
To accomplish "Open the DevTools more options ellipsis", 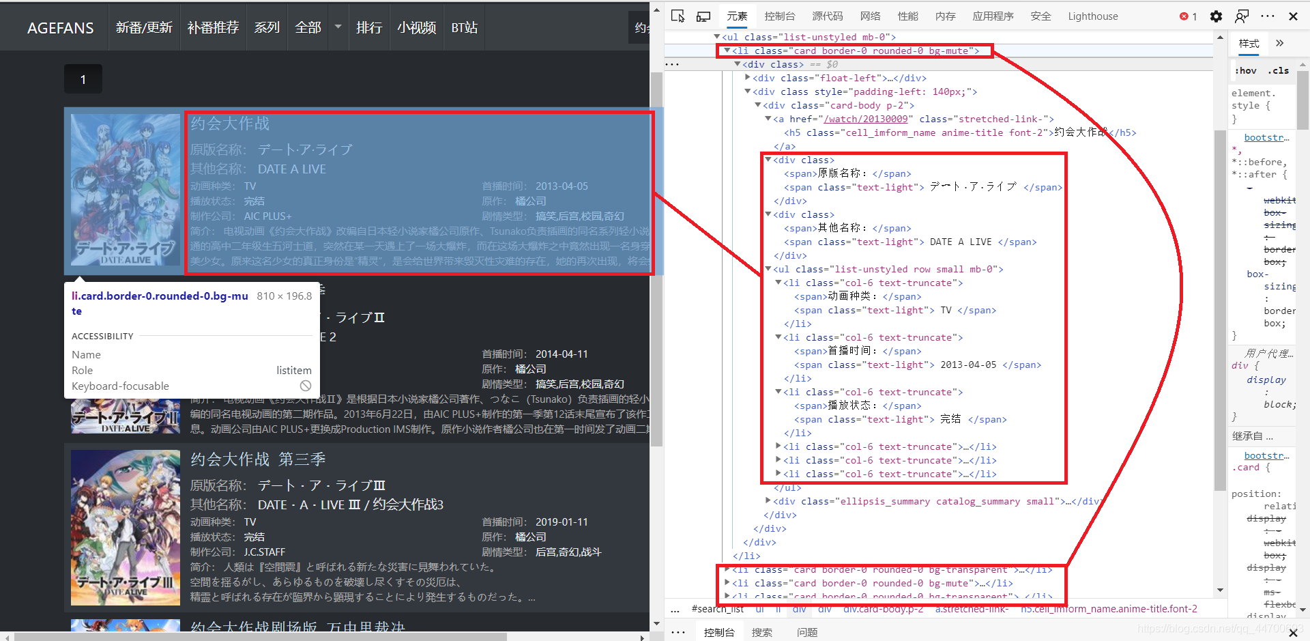I will click(1268, 16).
